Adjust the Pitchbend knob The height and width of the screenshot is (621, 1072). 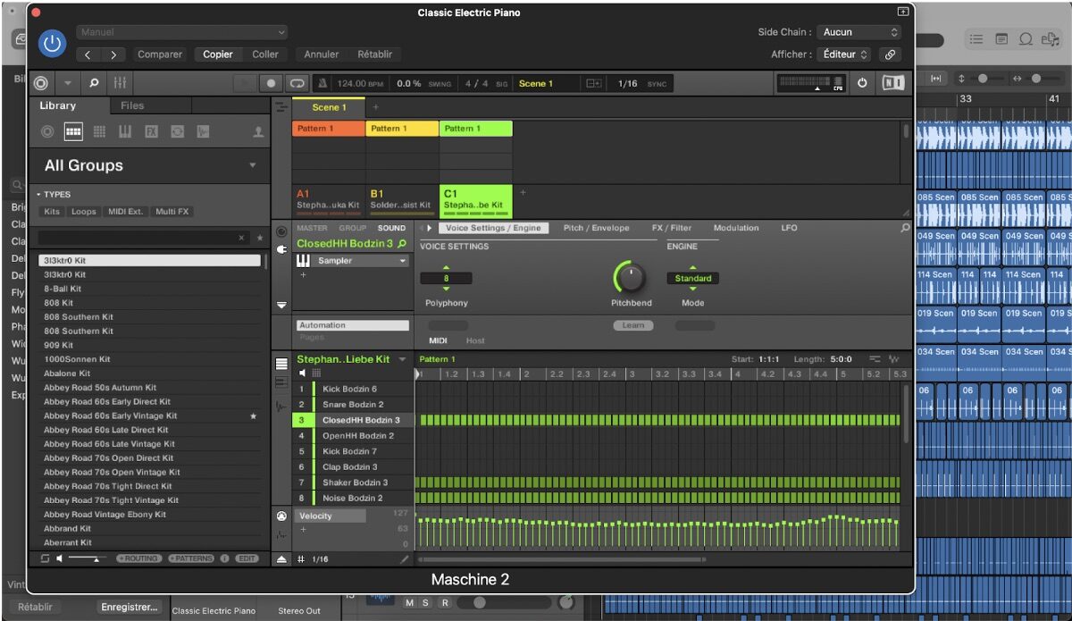pos(631,278)
